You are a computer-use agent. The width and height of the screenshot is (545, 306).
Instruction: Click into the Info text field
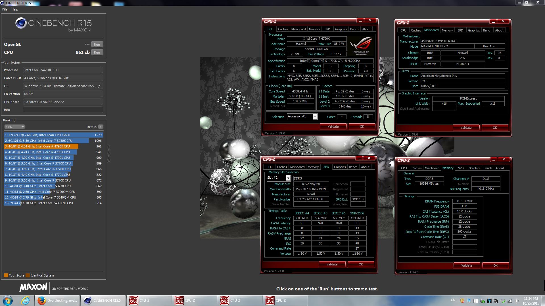pos(63,110)
